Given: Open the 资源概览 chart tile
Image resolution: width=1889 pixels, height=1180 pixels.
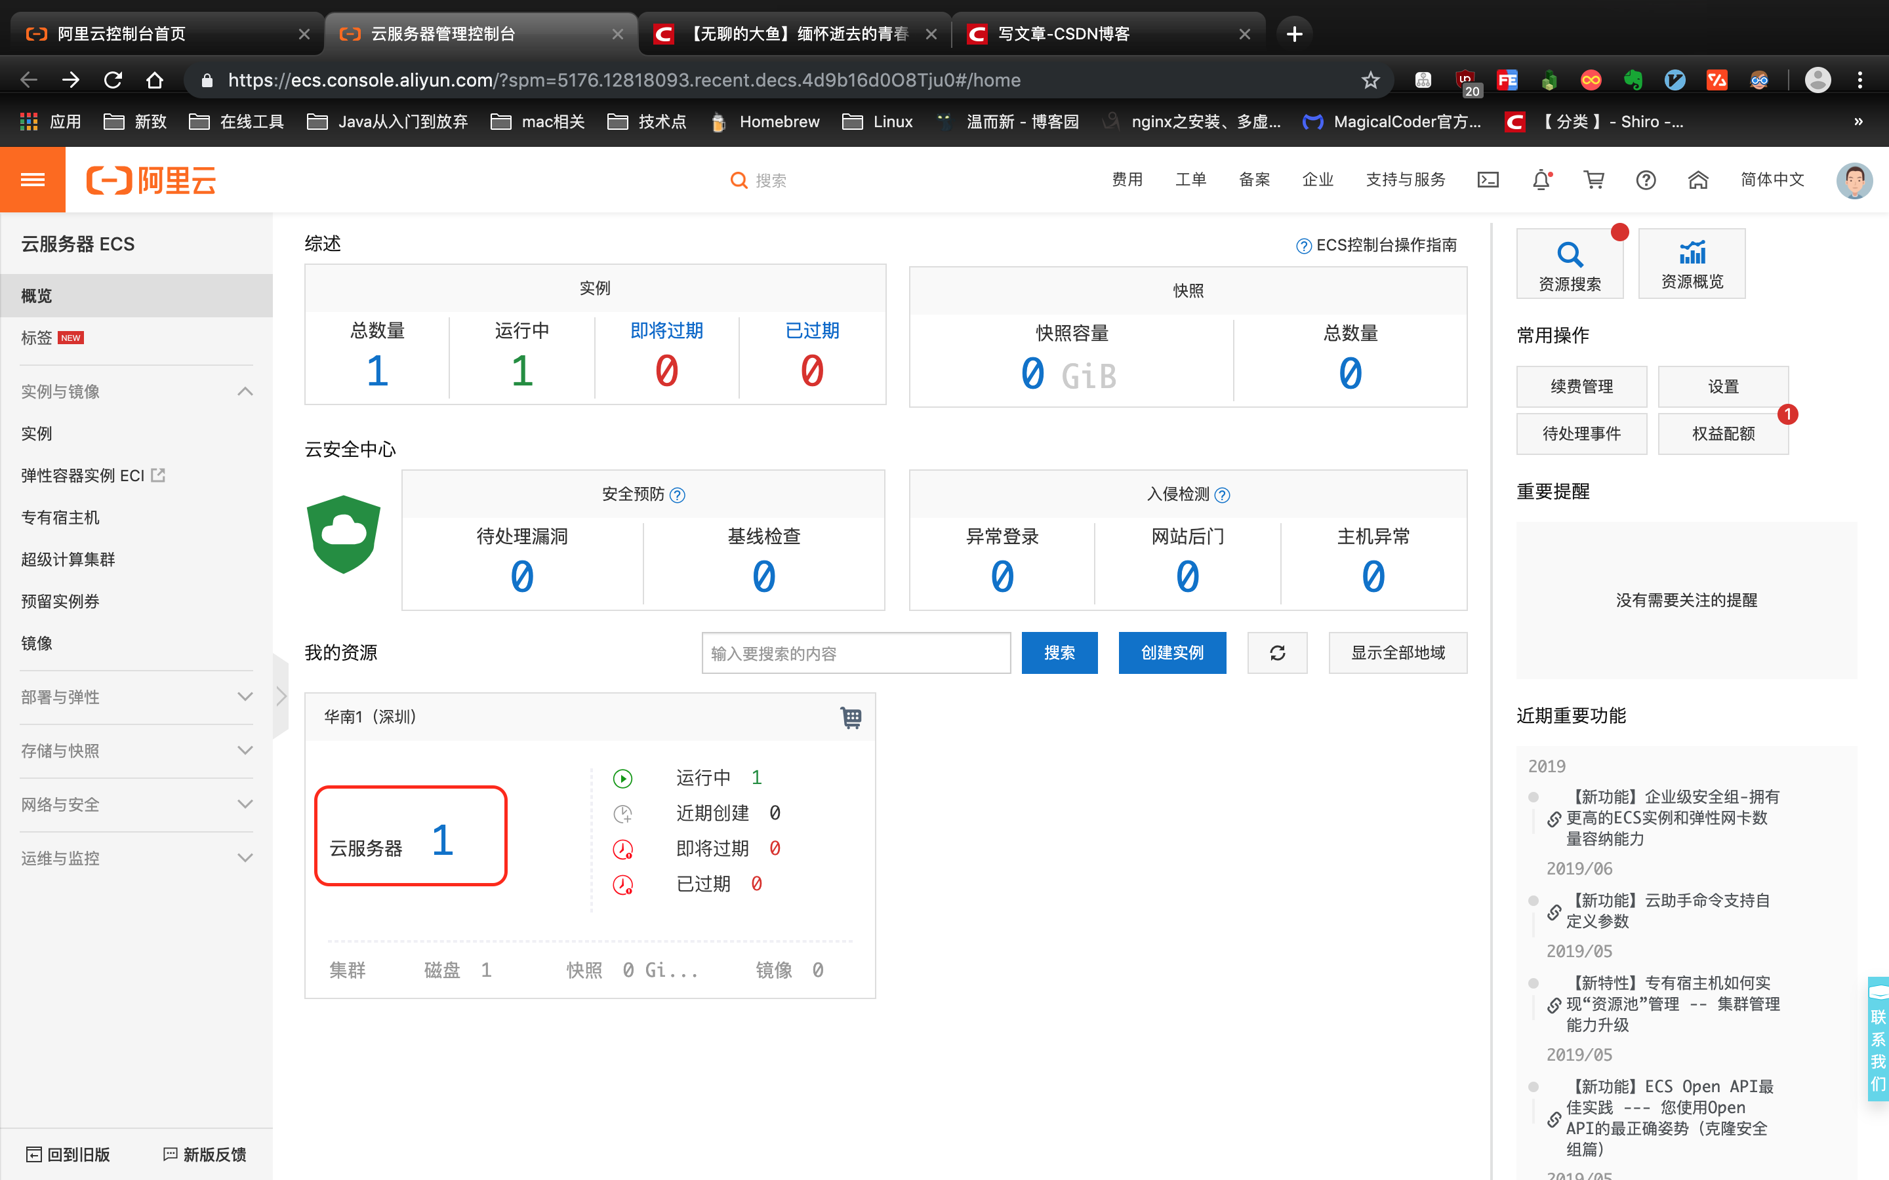Looking at the screenshot, I should [x=1692, y=264].
